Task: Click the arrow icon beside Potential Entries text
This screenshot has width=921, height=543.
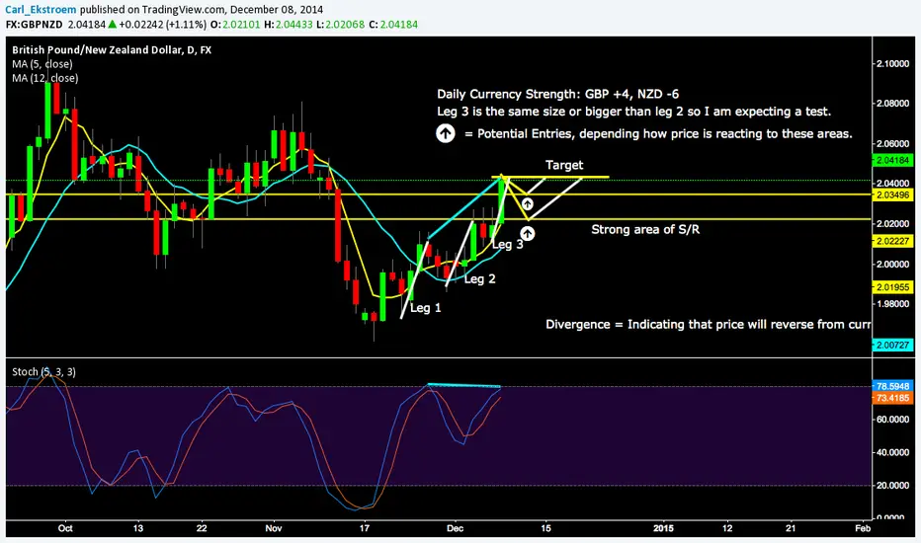Action: 446,133
